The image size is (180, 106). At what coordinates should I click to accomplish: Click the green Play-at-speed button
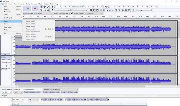coord(133,10)
